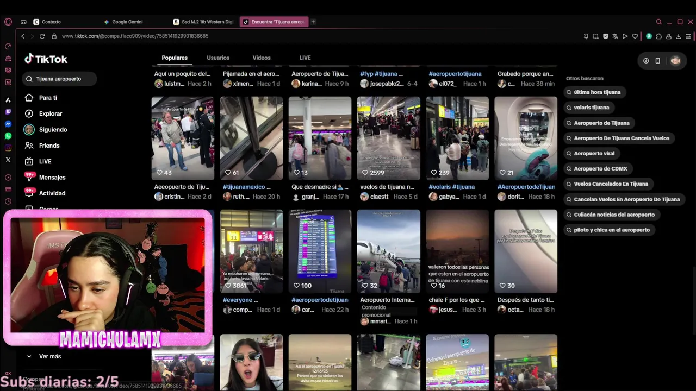Open Actividad in TikTok sidebar
Viewport: 696px width, 391px height.
(x=46, y=193)
